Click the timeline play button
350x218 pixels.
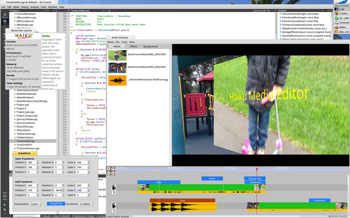pyautogui.click(x=108, y=169)
